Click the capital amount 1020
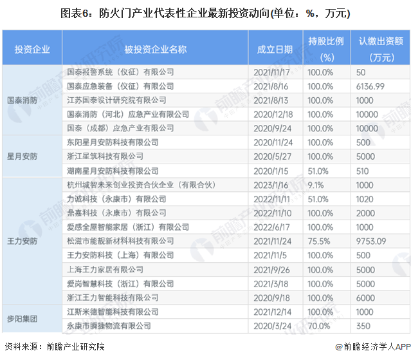 [364, 199]
